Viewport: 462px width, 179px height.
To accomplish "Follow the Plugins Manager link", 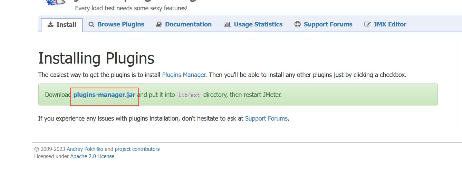I will point(184,75).
